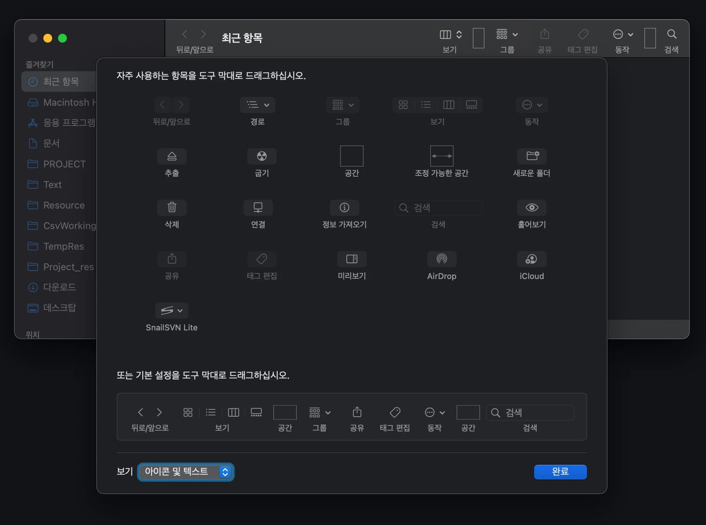Click the Connect (연결) display icon
The height and width of the screenshot is (525, 706).
(x=258, y=207)
